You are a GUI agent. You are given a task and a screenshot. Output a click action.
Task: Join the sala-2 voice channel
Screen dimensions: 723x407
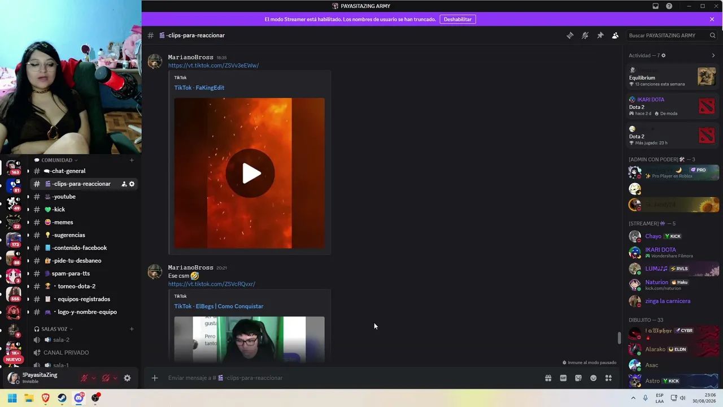pyautogui.click(x=83, y=340)
